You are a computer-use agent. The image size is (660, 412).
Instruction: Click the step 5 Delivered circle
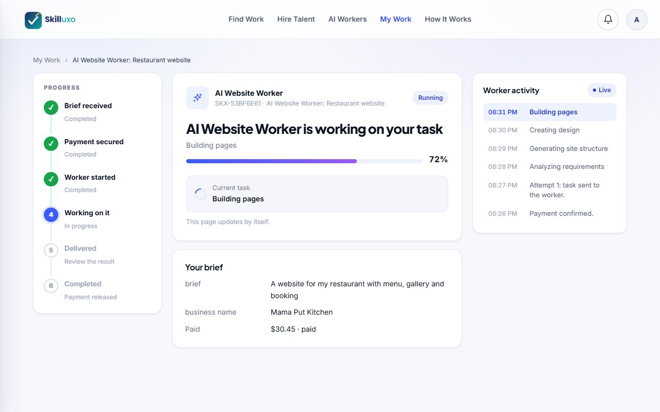click(x=51, y=250)
